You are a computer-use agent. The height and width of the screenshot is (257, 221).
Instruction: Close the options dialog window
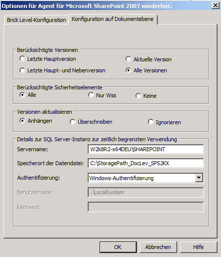pyautogui.click(x=216, y=5)
